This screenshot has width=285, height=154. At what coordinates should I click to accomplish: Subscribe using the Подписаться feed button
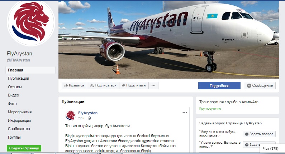pyautogui.click(x=103, y=85)
